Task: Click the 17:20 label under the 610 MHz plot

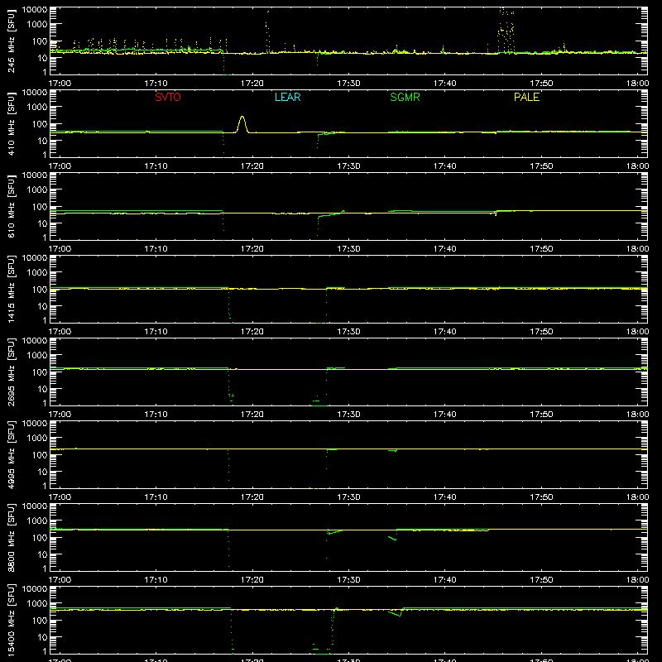Action: pyautogui.click(x=252, y=249)
